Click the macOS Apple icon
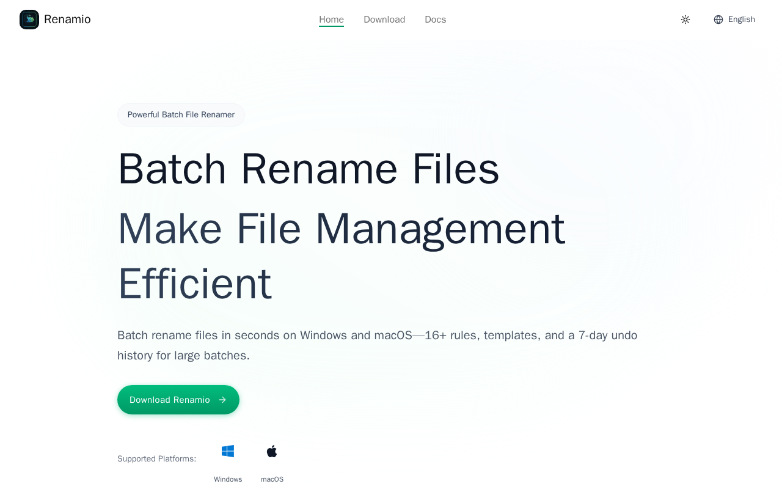The image size is (782, 489). [x=272, y=451]
